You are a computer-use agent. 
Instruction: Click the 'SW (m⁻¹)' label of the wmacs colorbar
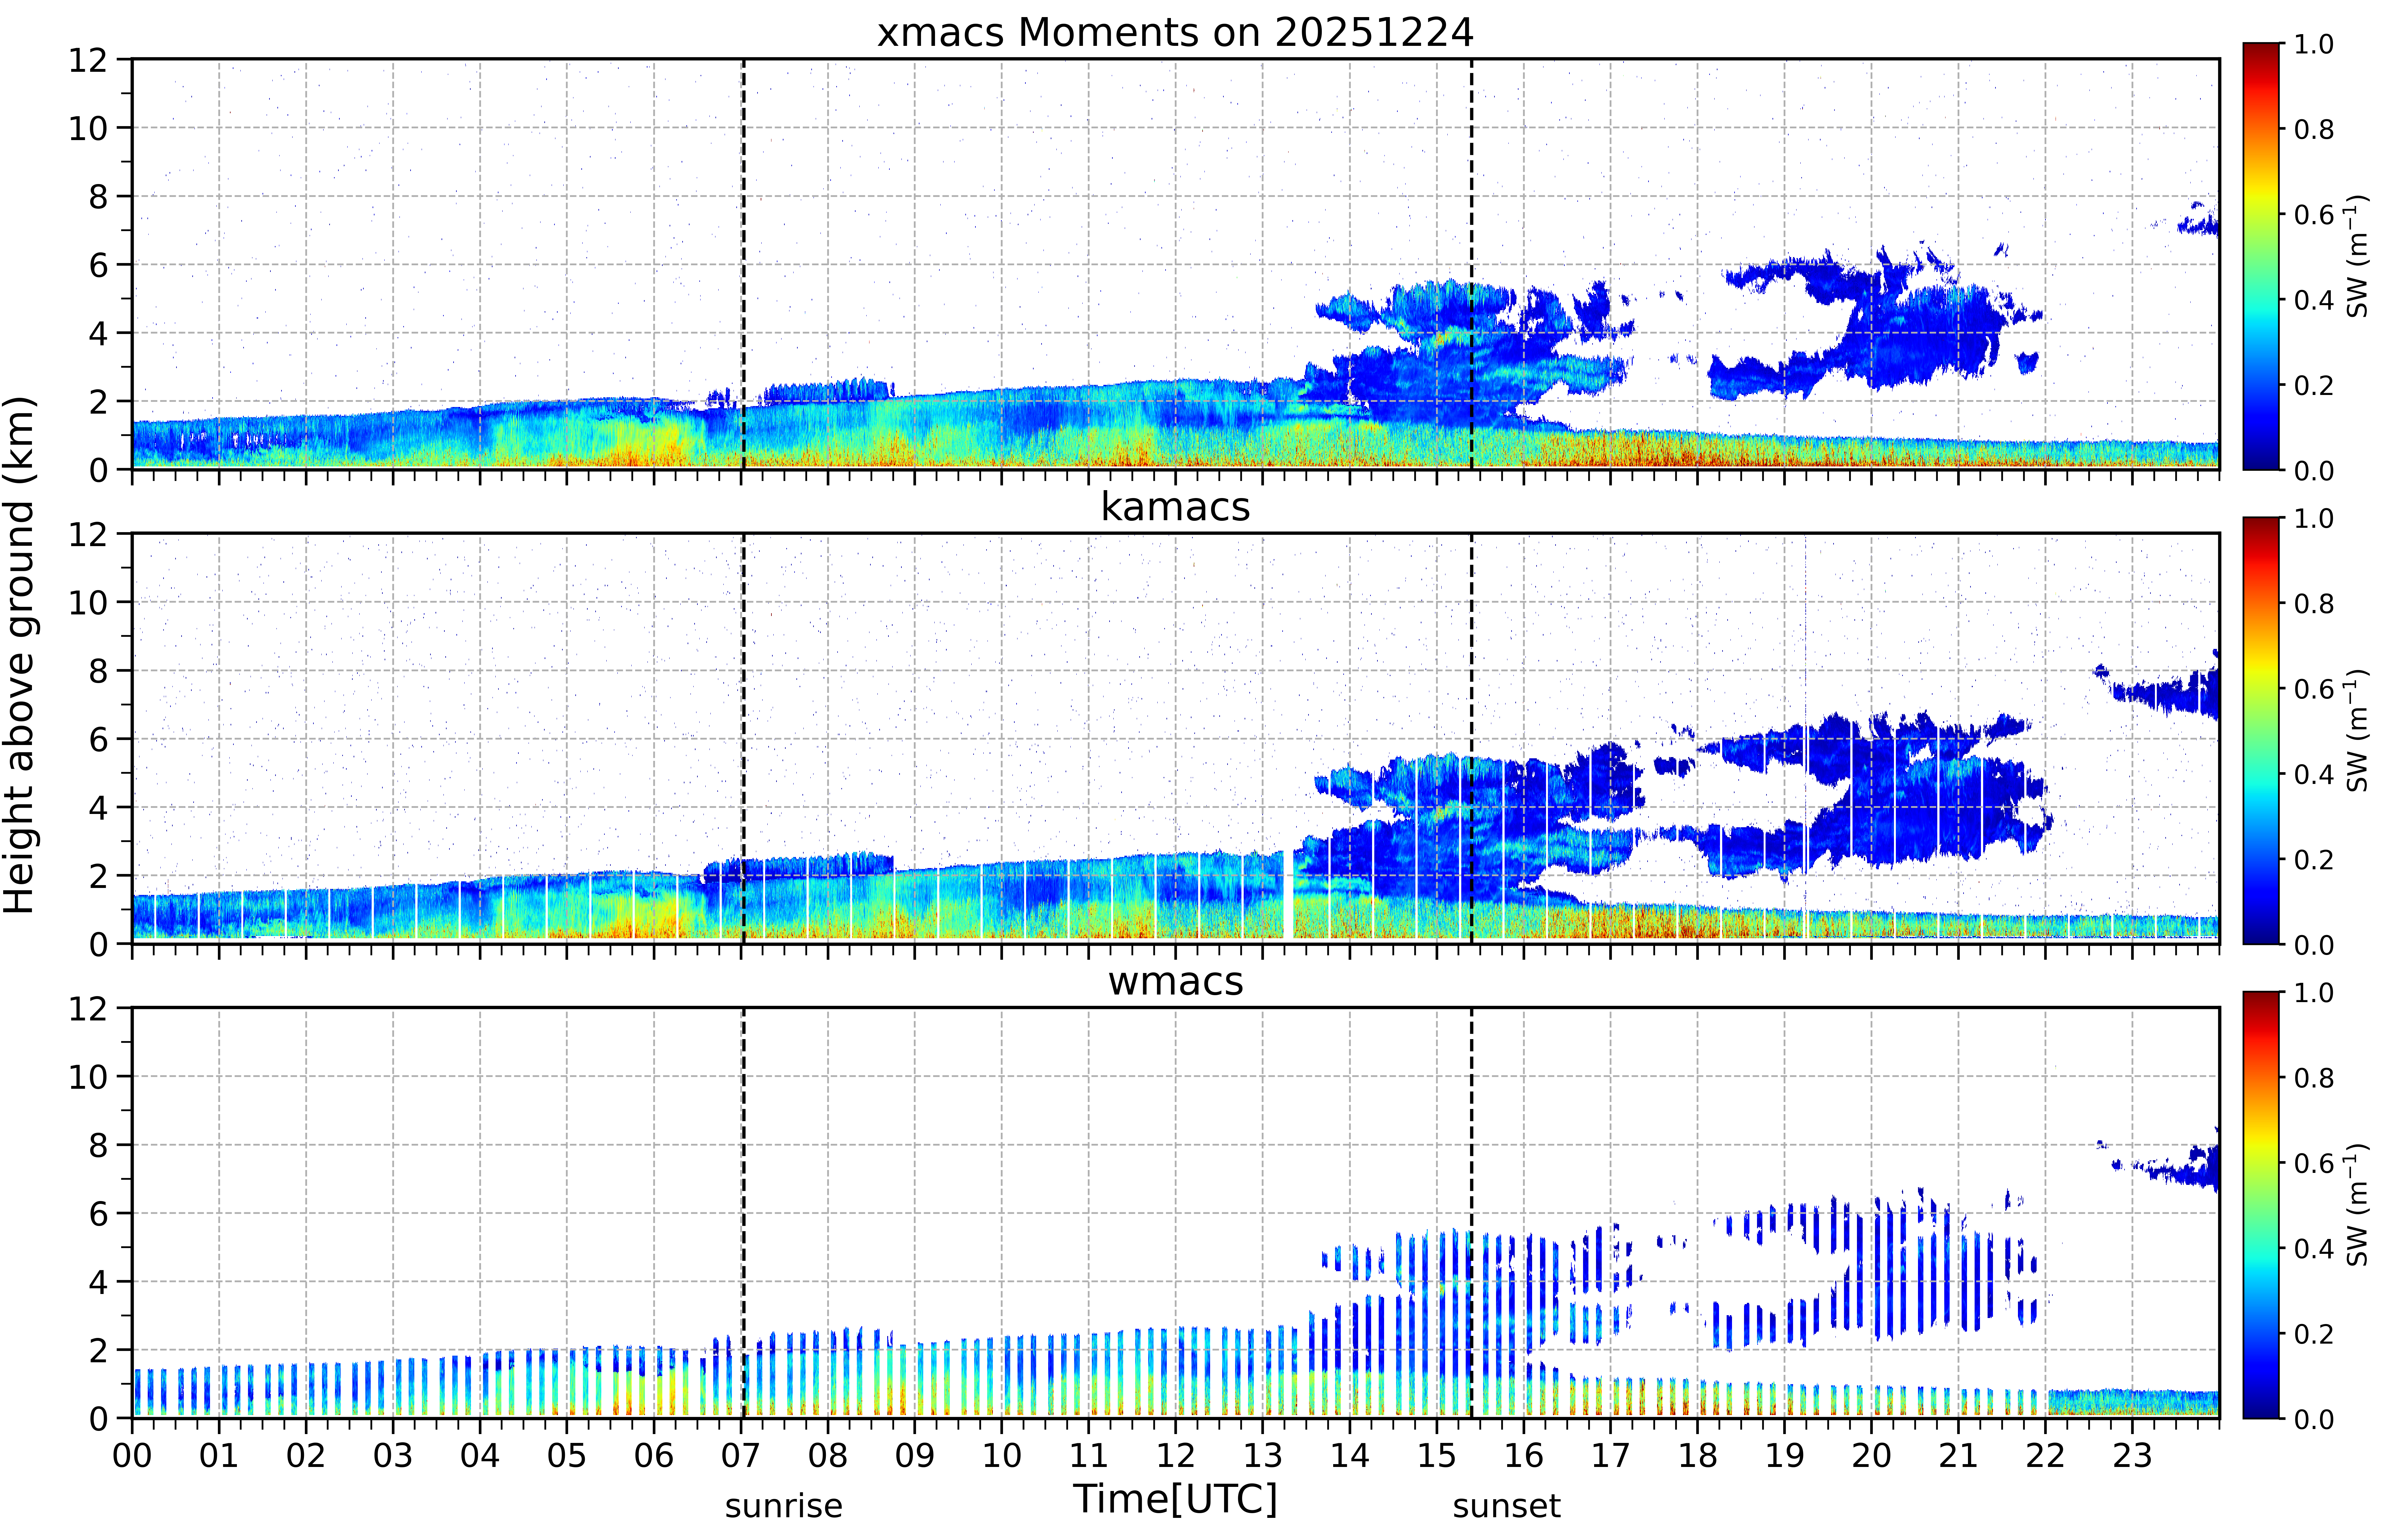coord(2357,1205)
